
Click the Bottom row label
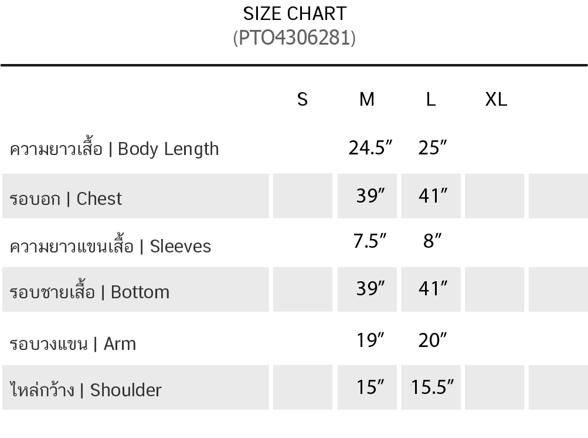tap(90, 292)
